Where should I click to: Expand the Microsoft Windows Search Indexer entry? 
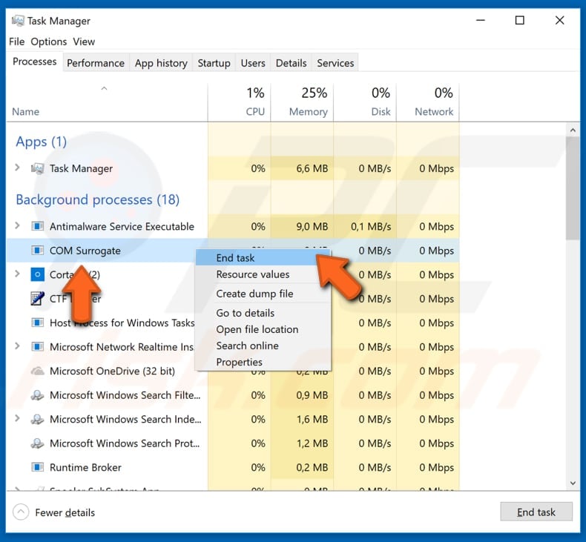(x=18, y=419)
